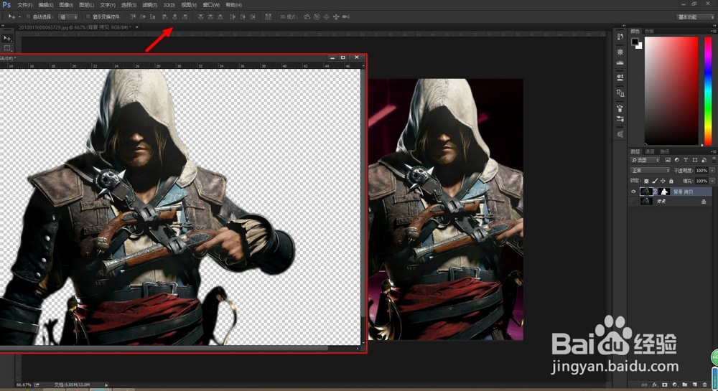Click layer mask thumbnail of 背景 拷贝
Image resolution: width=718 pixels, height=391 pixels.
pyautogui.click(x=664, y=192)
